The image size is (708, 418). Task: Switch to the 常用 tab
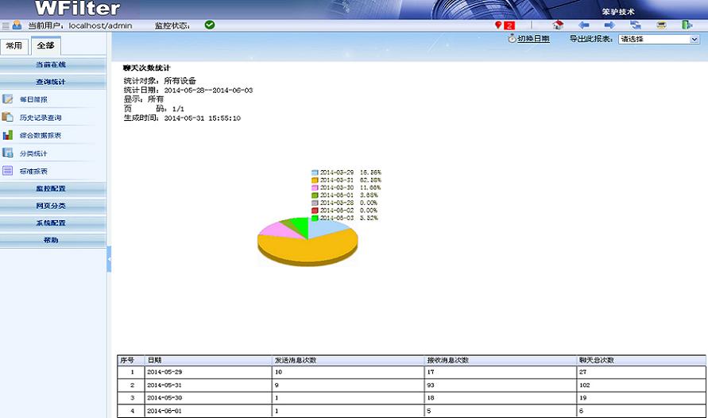[14, 46]
